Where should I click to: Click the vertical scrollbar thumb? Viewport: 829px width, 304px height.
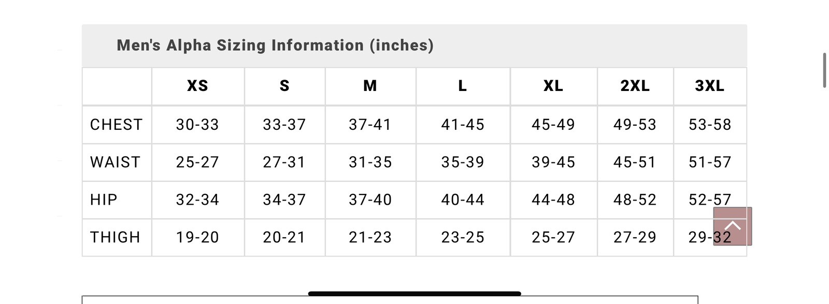coord(824,70)
